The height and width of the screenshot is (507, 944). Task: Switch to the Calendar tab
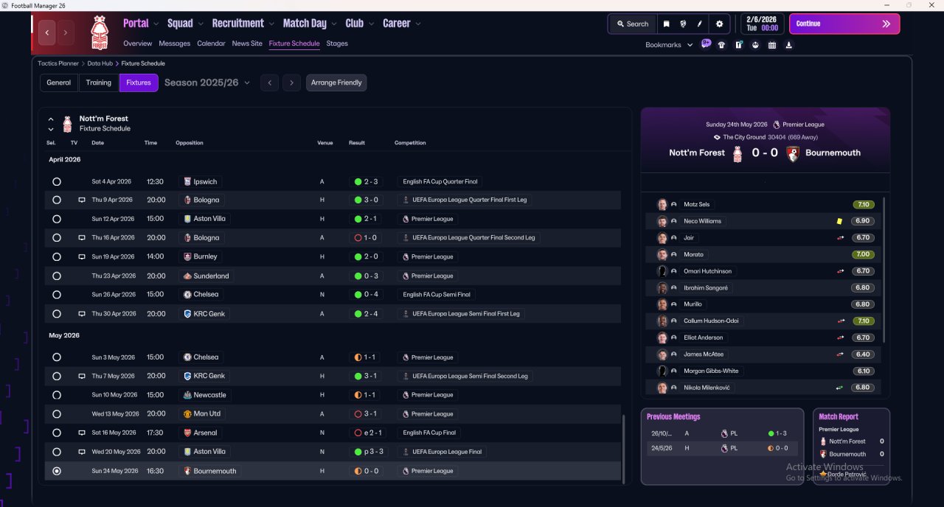coord(211,43)
